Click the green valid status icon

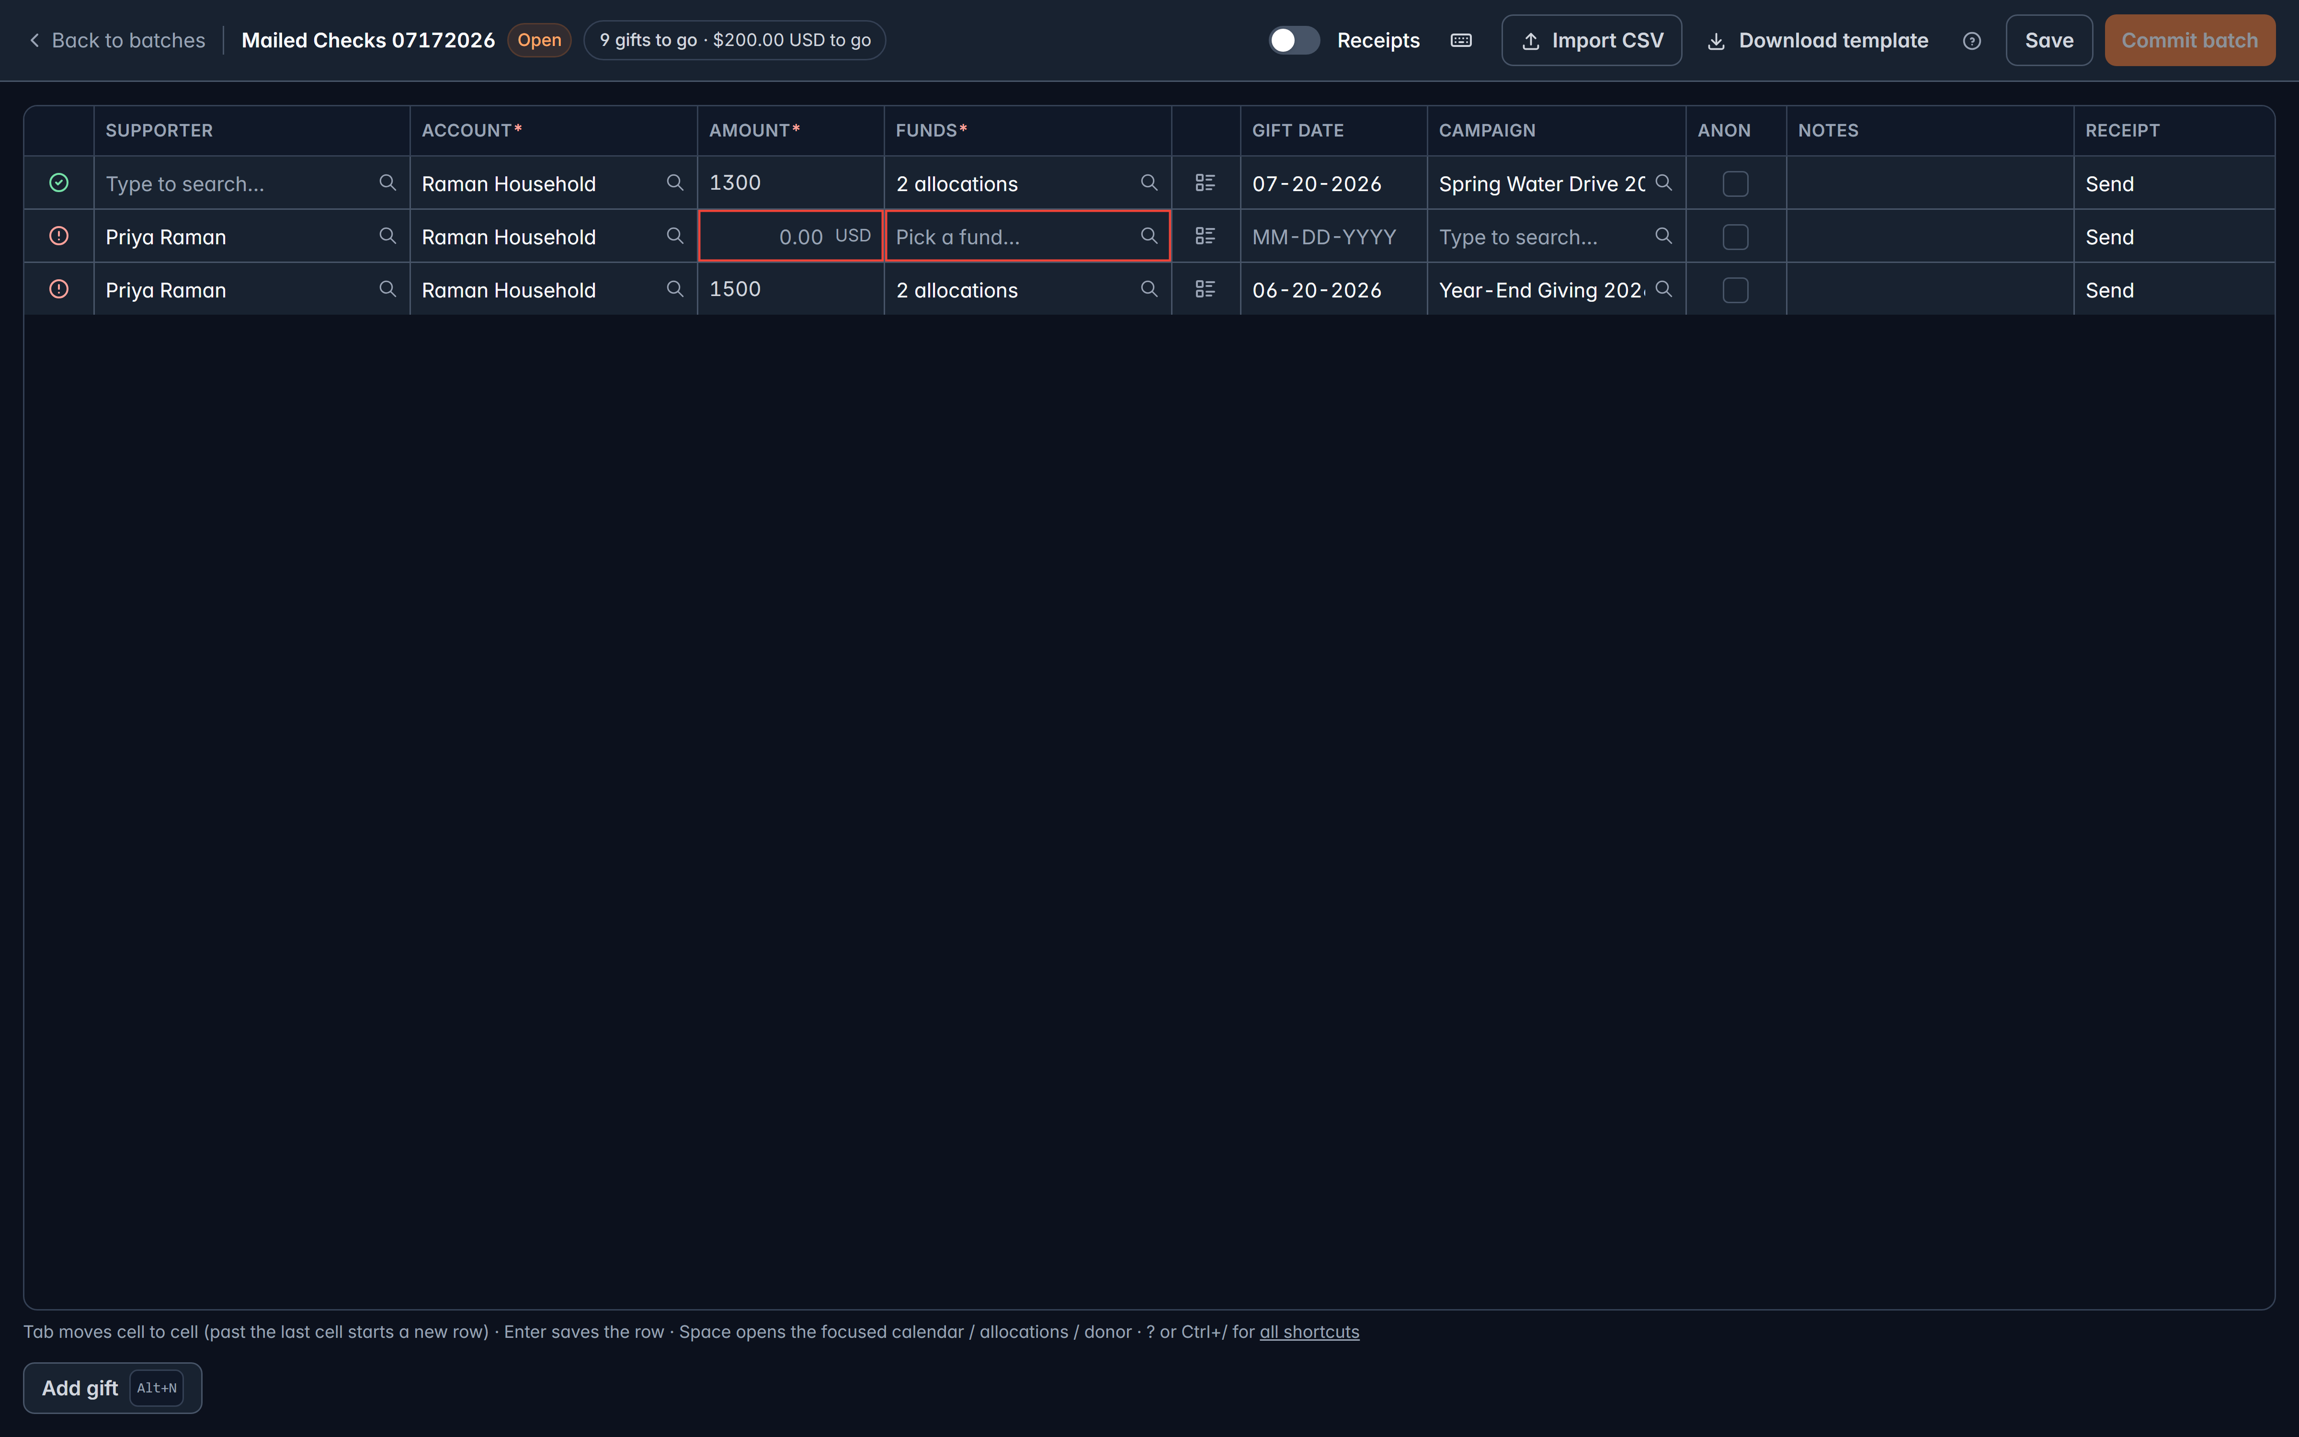[59, 182]
